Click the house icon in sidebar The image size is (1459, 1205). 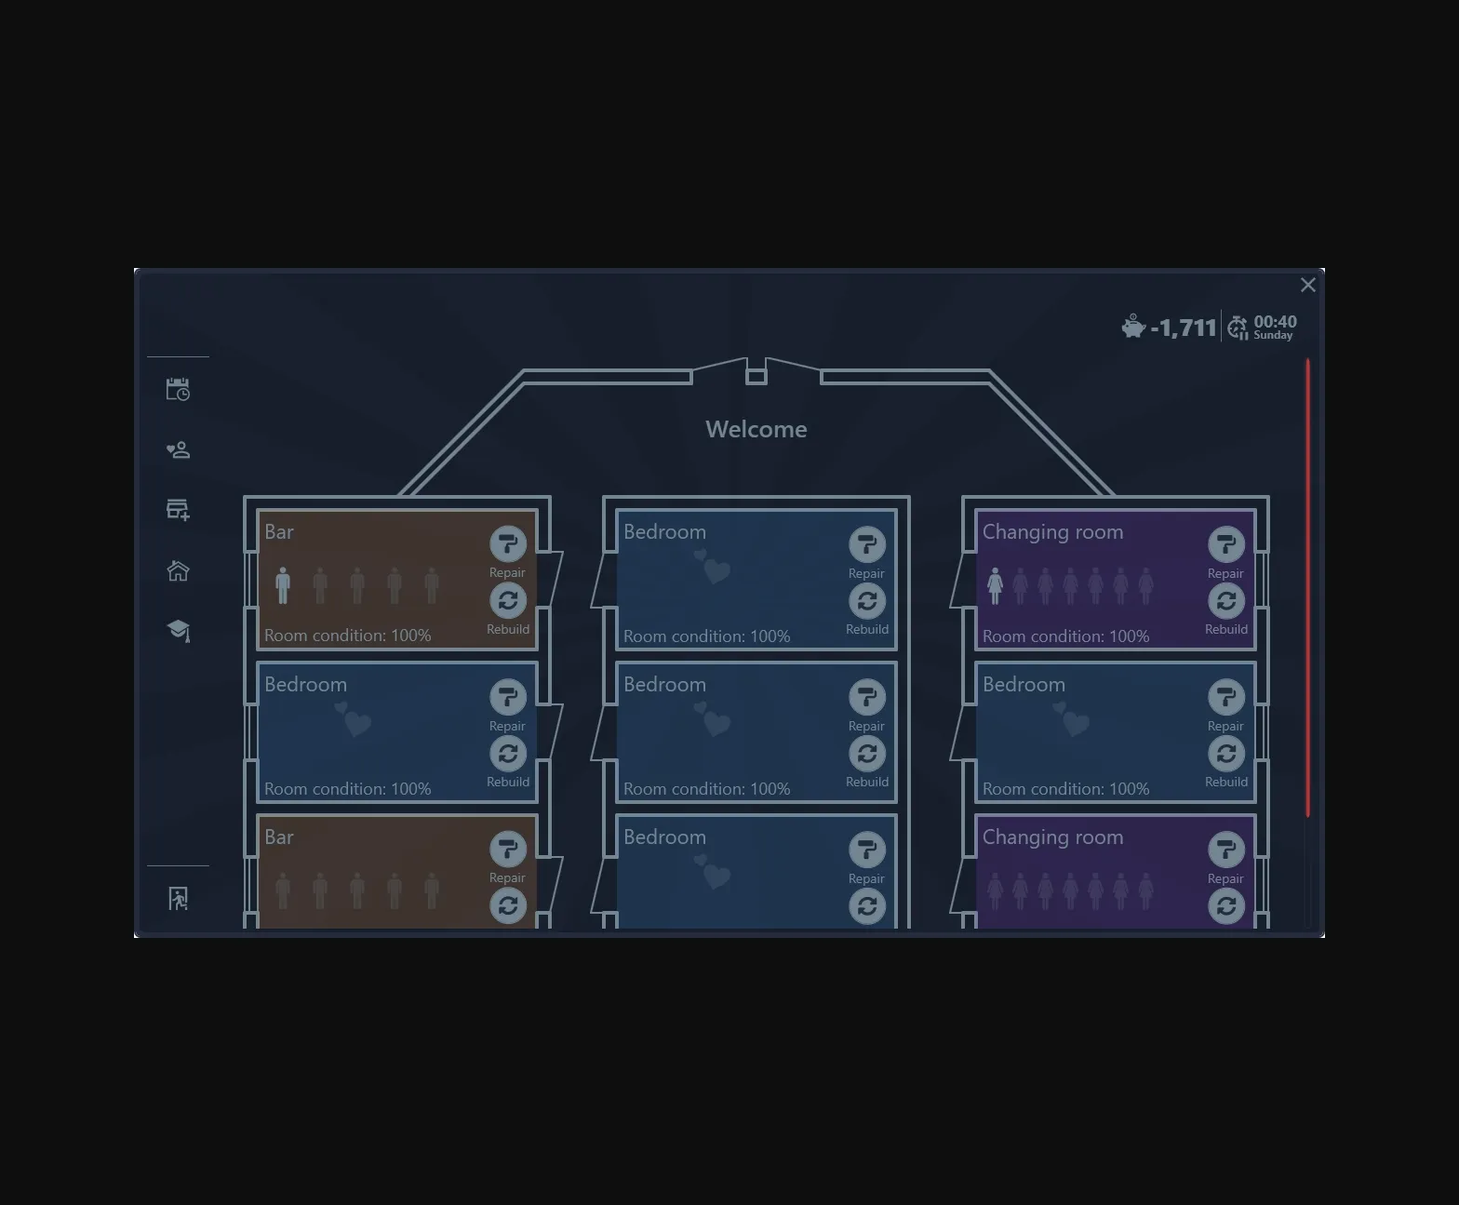point(178,570)
